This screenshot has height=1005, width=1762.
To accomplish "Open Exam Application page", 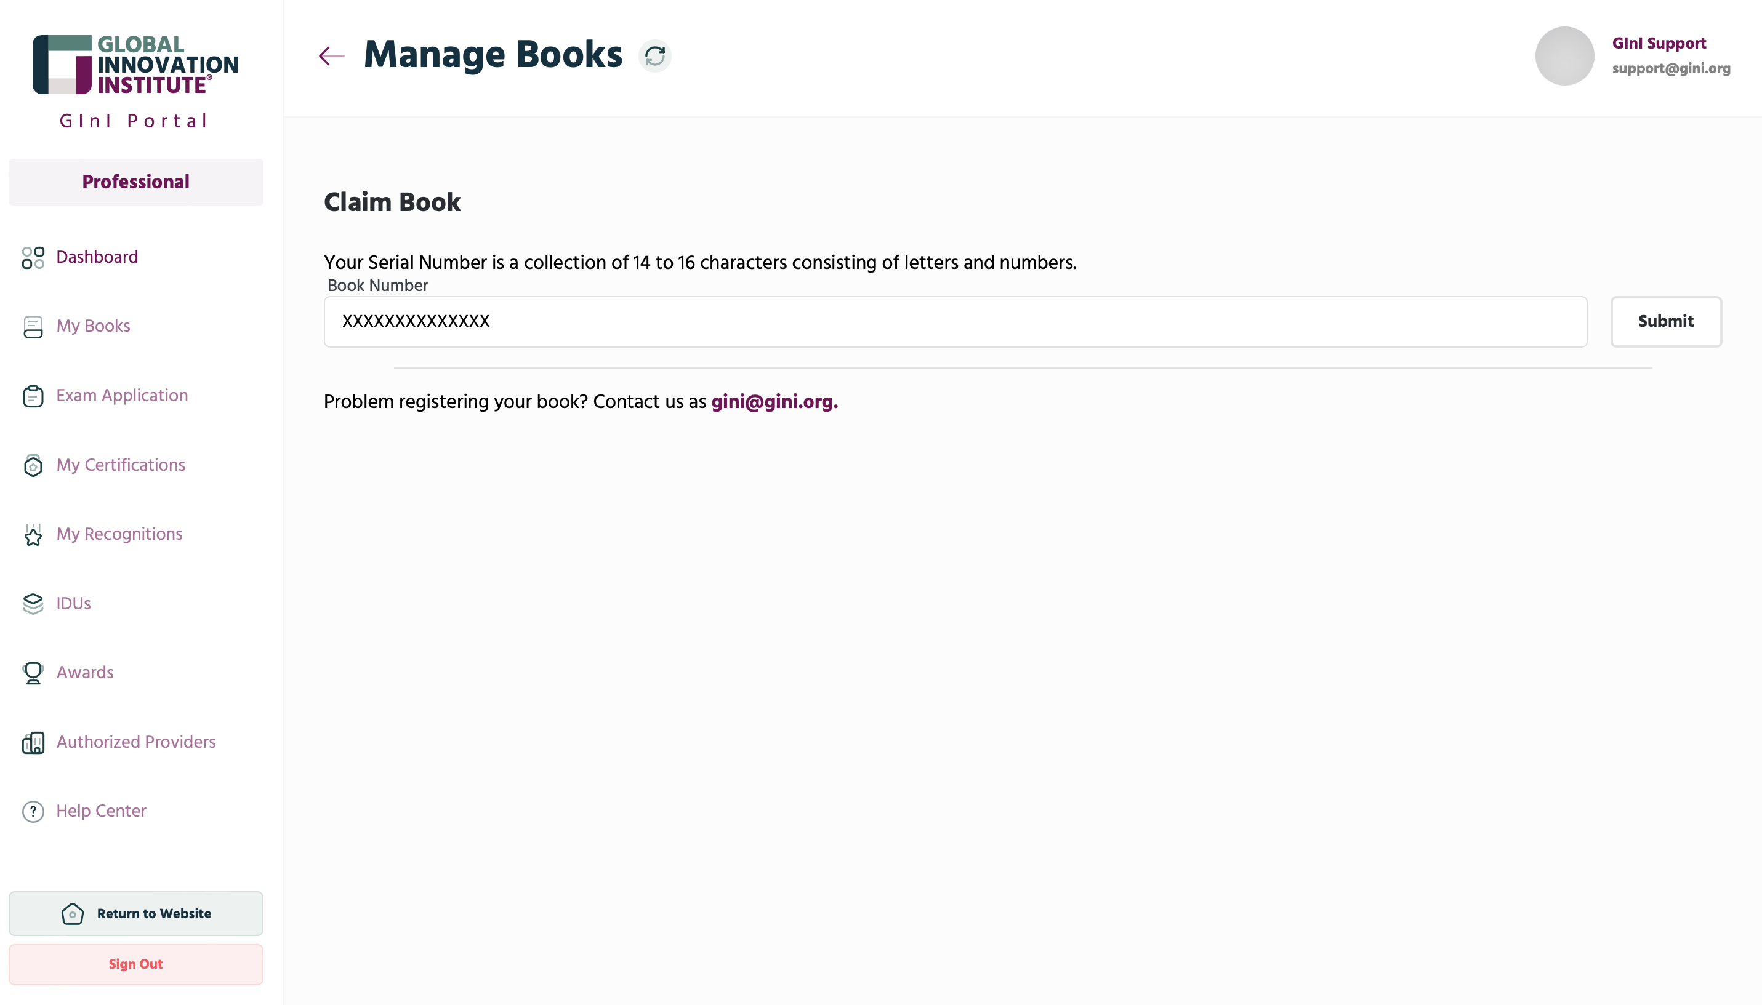I will (x=123, y=396).
